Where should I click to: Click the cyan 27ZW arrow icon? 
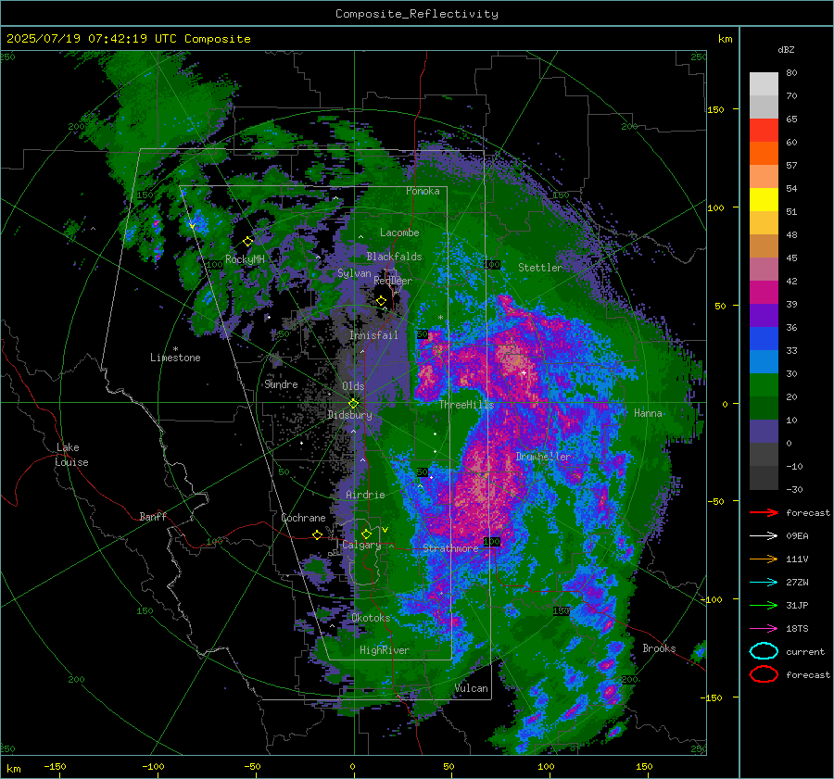coord(764,583)
